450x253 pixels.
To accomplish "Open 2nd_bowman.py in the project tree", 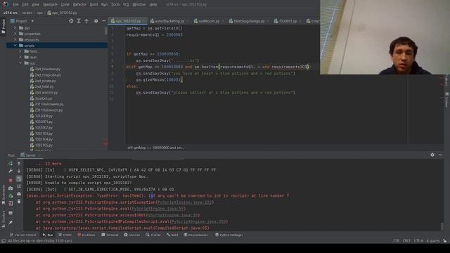I will click(45, 69).
